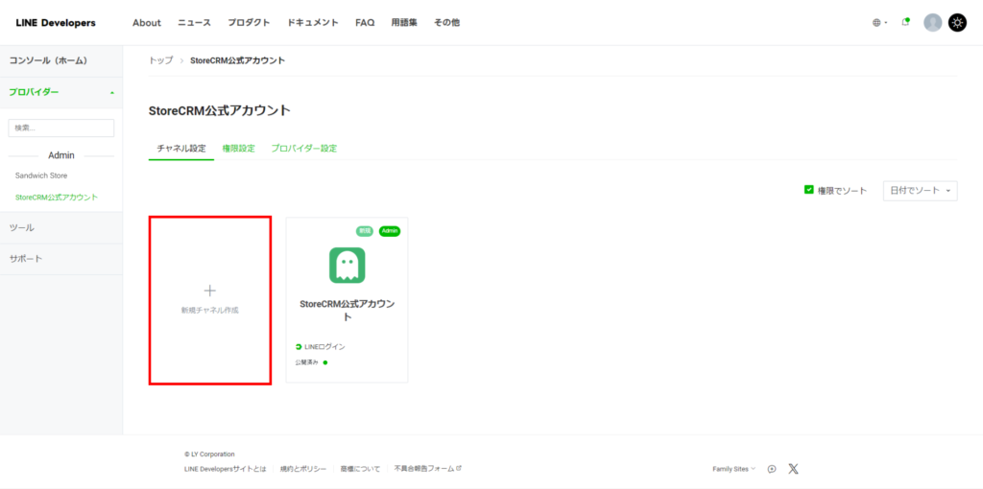Open 不具合報告フォーム footer link
The image size is (983, 489).
[427, 468]
